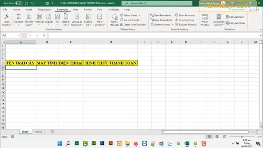The height and width of the screenshot is (148, 263).
Task: Open Date & Time functions menu
Action: (x=66, y=20)
